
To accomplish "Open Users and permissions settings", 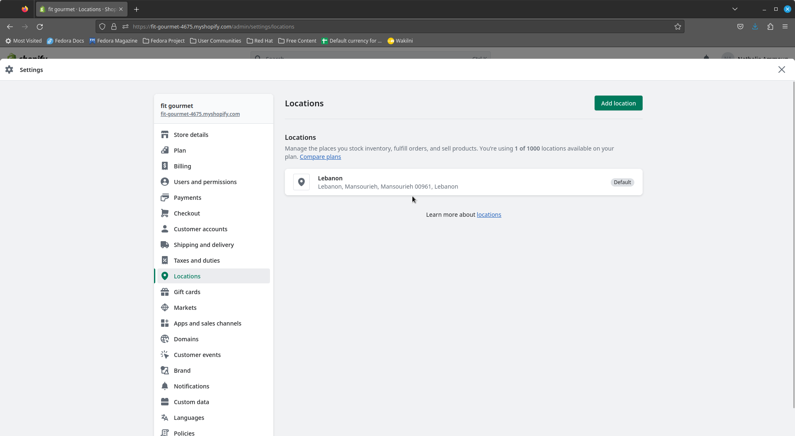I will (205, 182).
